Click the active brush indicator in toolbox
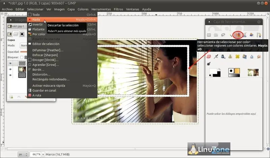Image resolution: width=270 pixels, height=158 pixels. point(231,71)
